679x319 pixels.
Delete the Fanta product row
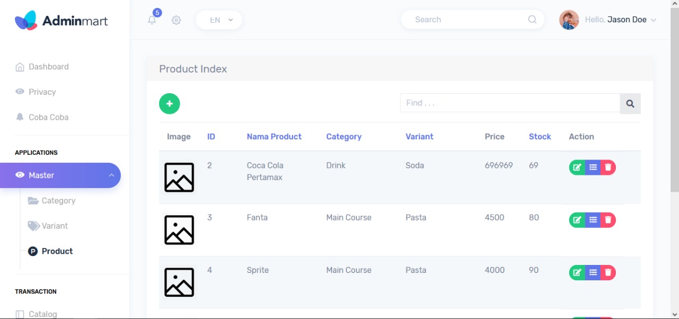click(x=608, y=220)
